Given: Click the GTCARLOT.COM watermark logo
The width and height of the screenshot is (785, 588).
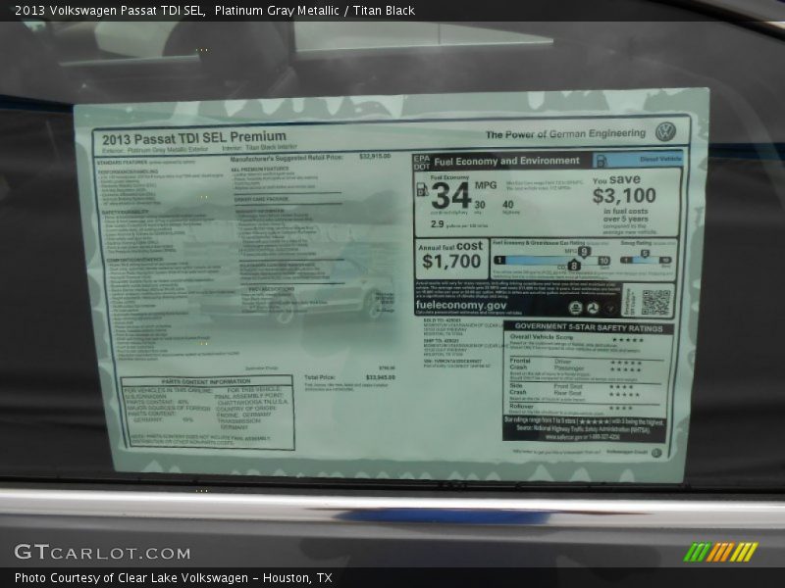Looking at the screenshot, I should 102,553.
